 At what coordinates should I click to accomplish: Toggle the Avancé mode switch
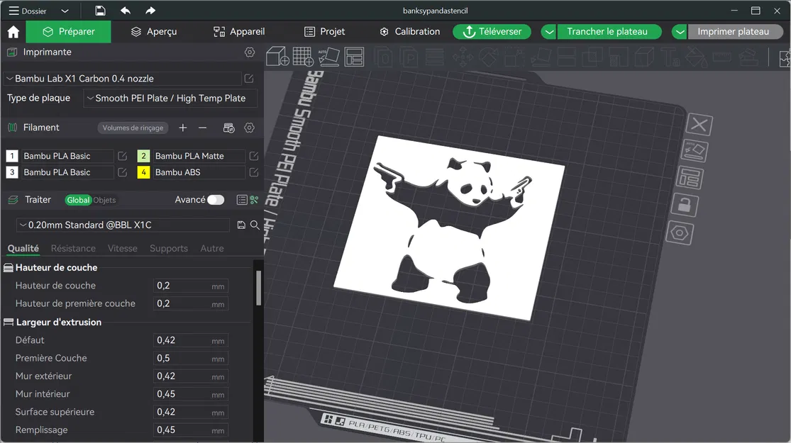[x=216, y=200]
